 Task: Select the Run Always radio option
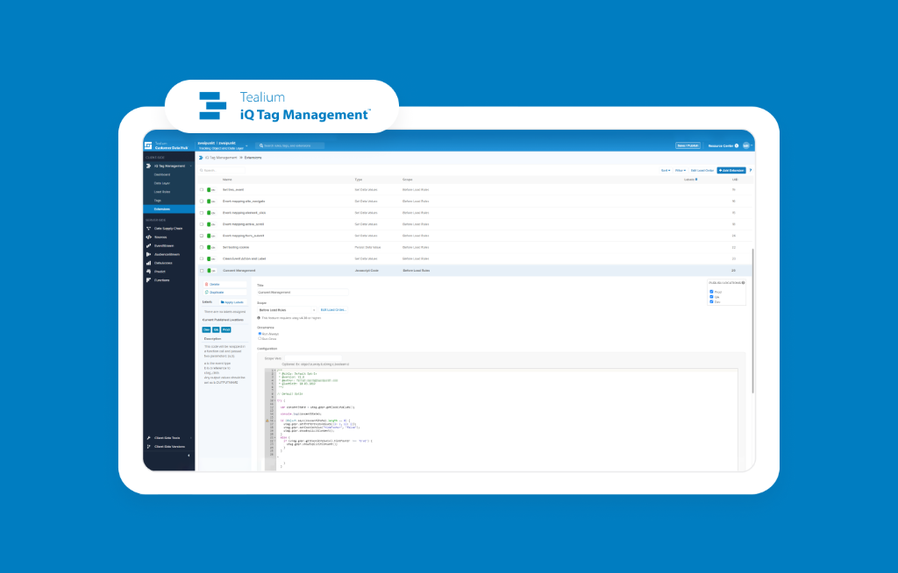260,334
